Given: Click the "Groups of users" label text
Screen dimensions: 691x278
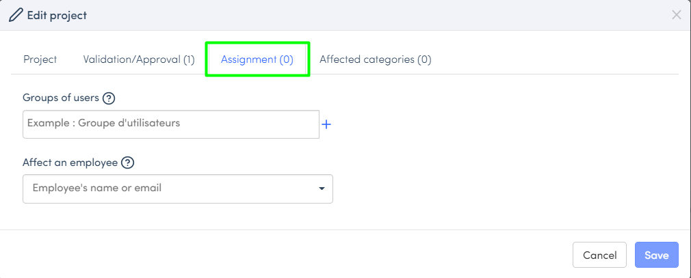Looking at the screenshot, I should (60, 98).
